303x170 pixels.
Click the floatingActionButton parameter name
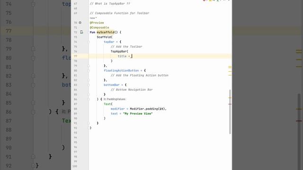point(121,70)
